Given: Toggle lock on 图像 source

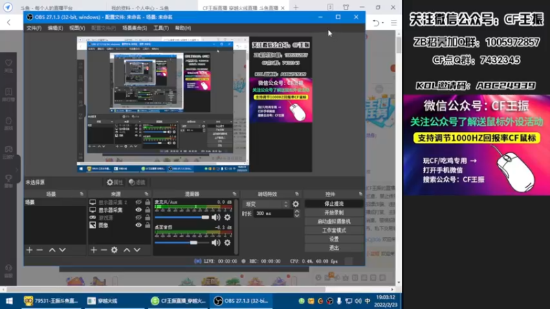Looking at the screenshot, I should pos(147,225).
